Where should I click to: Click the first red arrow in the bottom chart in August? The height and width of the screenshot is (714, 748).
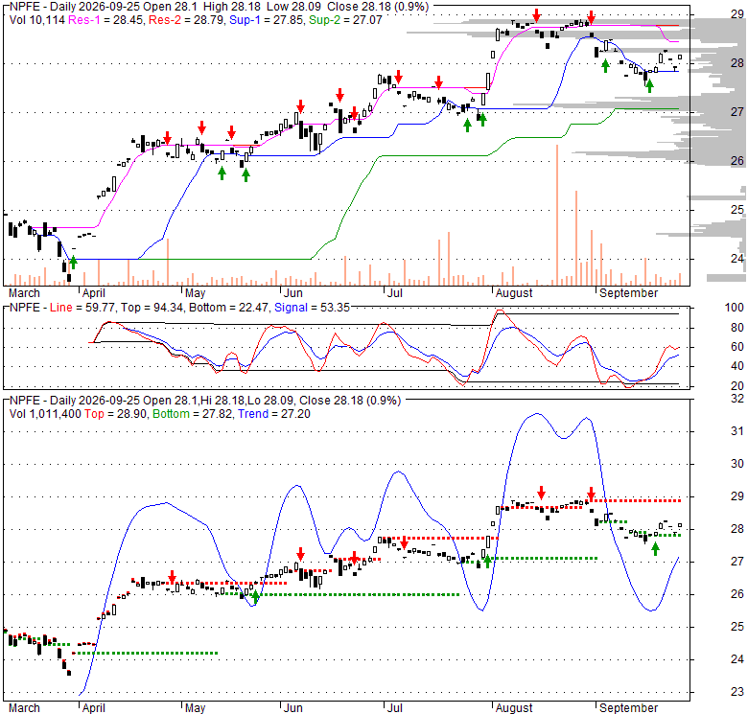541,493
